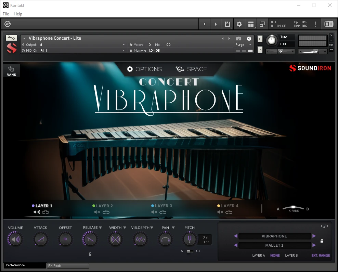This screenshot has height=272, width=338.
Task: Click the Tune knob
Action: tap(272, 40)
